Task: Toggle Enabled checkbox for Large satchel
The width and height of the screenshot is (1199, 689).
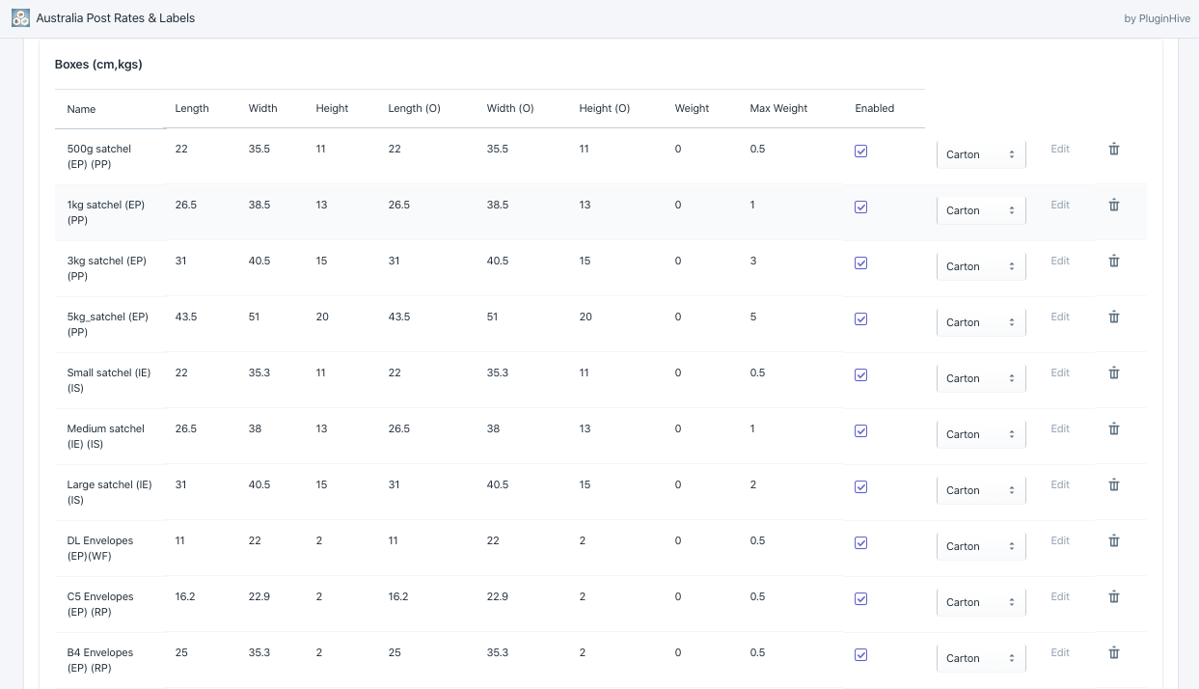Action: click(861, 487)
